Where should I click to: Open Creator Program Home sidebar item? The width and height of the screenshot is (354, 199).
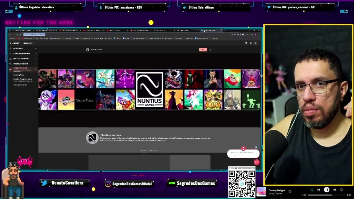pos(23,80)
